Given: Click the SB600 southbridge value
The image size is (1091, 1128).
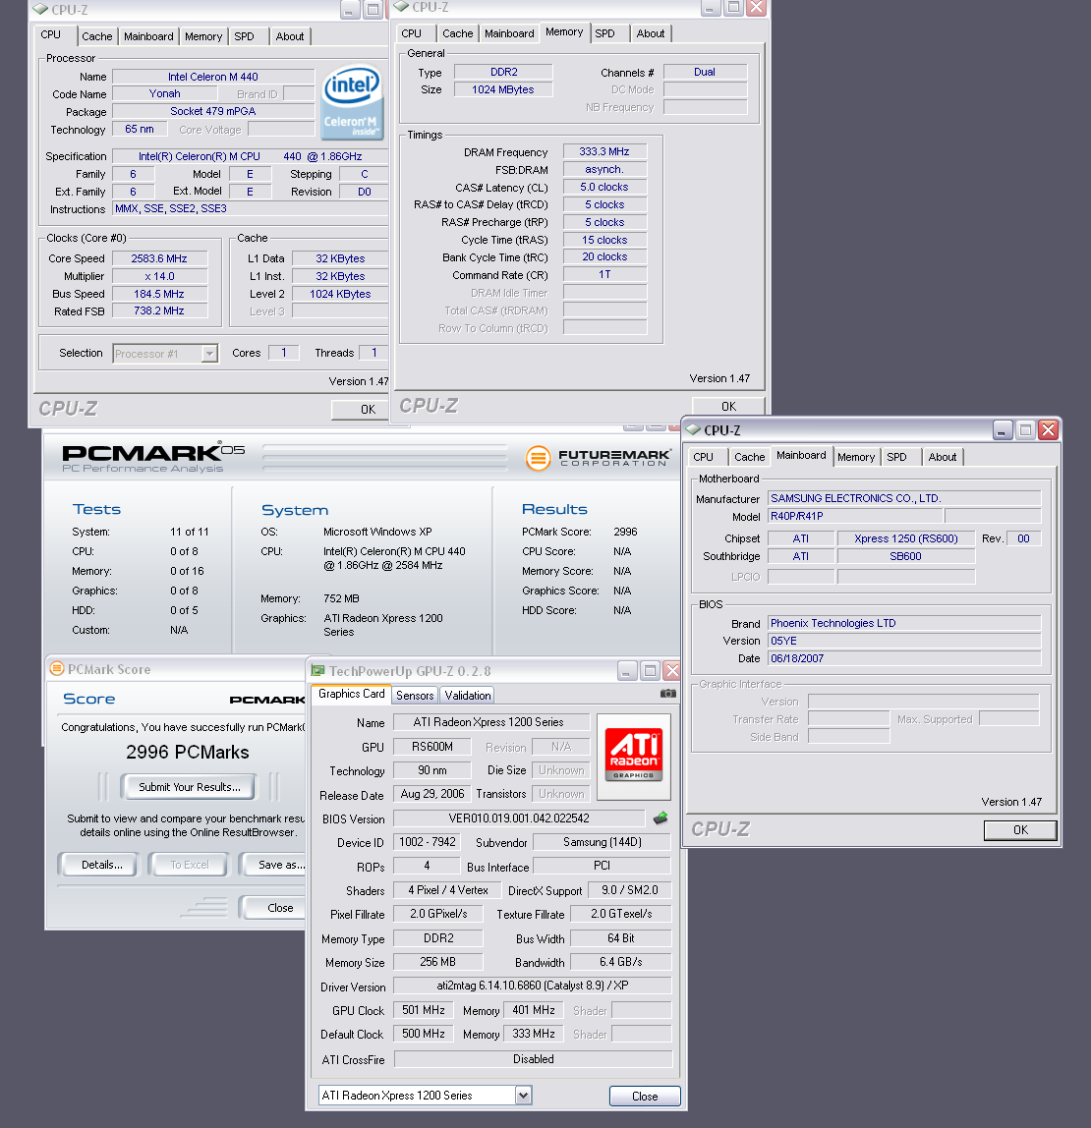Looking at the screenshot, I should [906, 556].
